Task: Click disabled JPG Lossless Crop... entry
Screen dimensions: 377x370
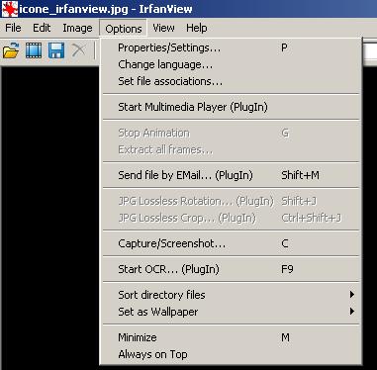Action: click(231, 218)
